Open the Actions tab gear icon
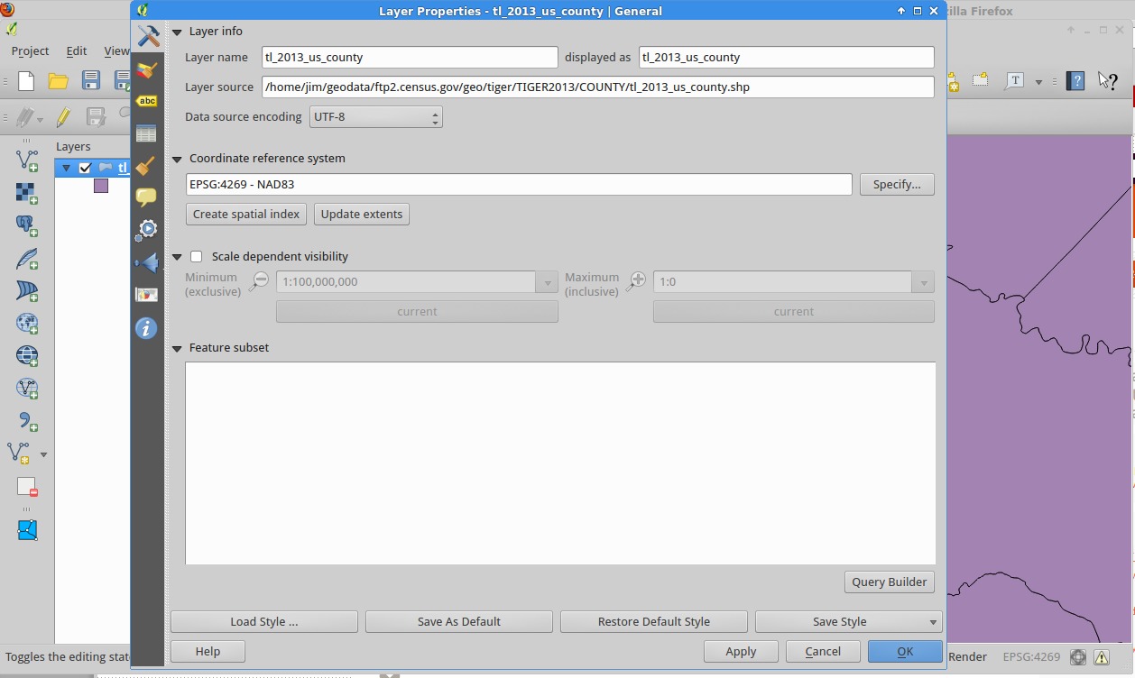The image size is (1135, 678). click(x=147, y=230)
